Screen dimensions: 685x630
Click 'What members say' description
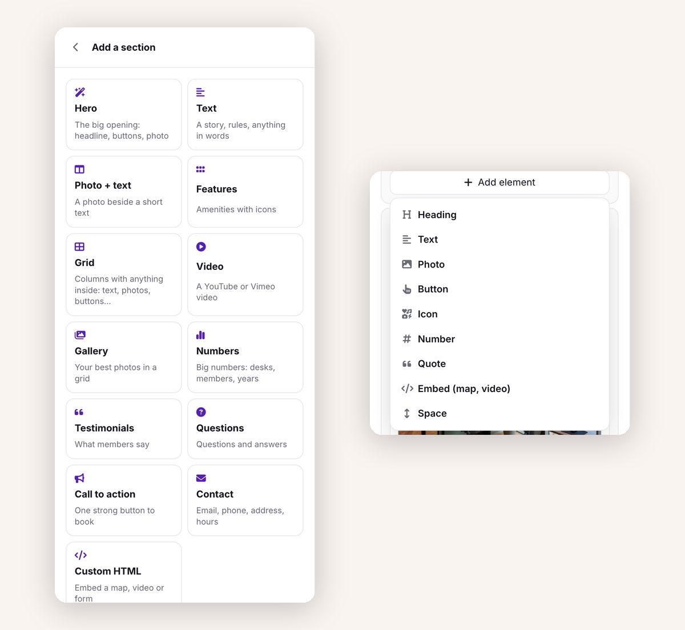[x=112, y=445]
